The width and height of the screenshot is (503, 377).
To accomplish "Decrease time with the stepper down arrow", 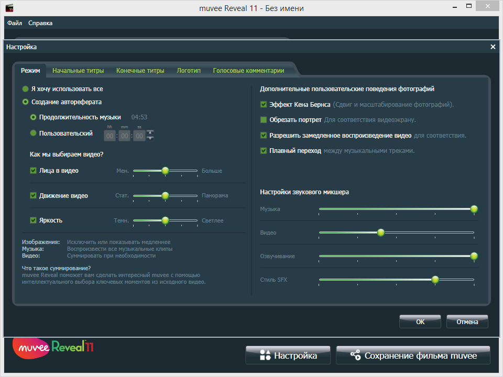I will point(150,138).
